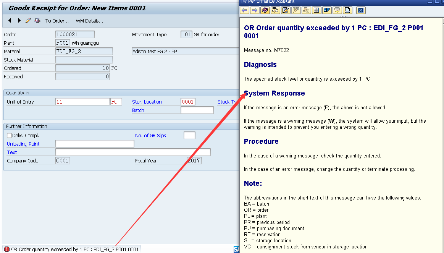Screen dimensions: 444x253
Task: Click 'GR for order' movement type text
Action: coord(207,34)
